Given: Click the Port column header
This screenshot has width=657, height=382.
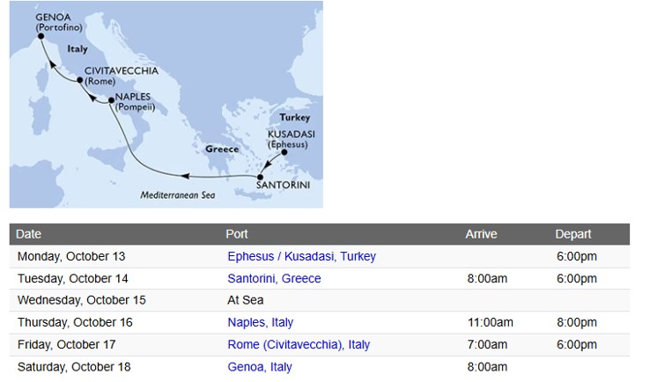Looking at the screenshot, I should coord(237,234).
